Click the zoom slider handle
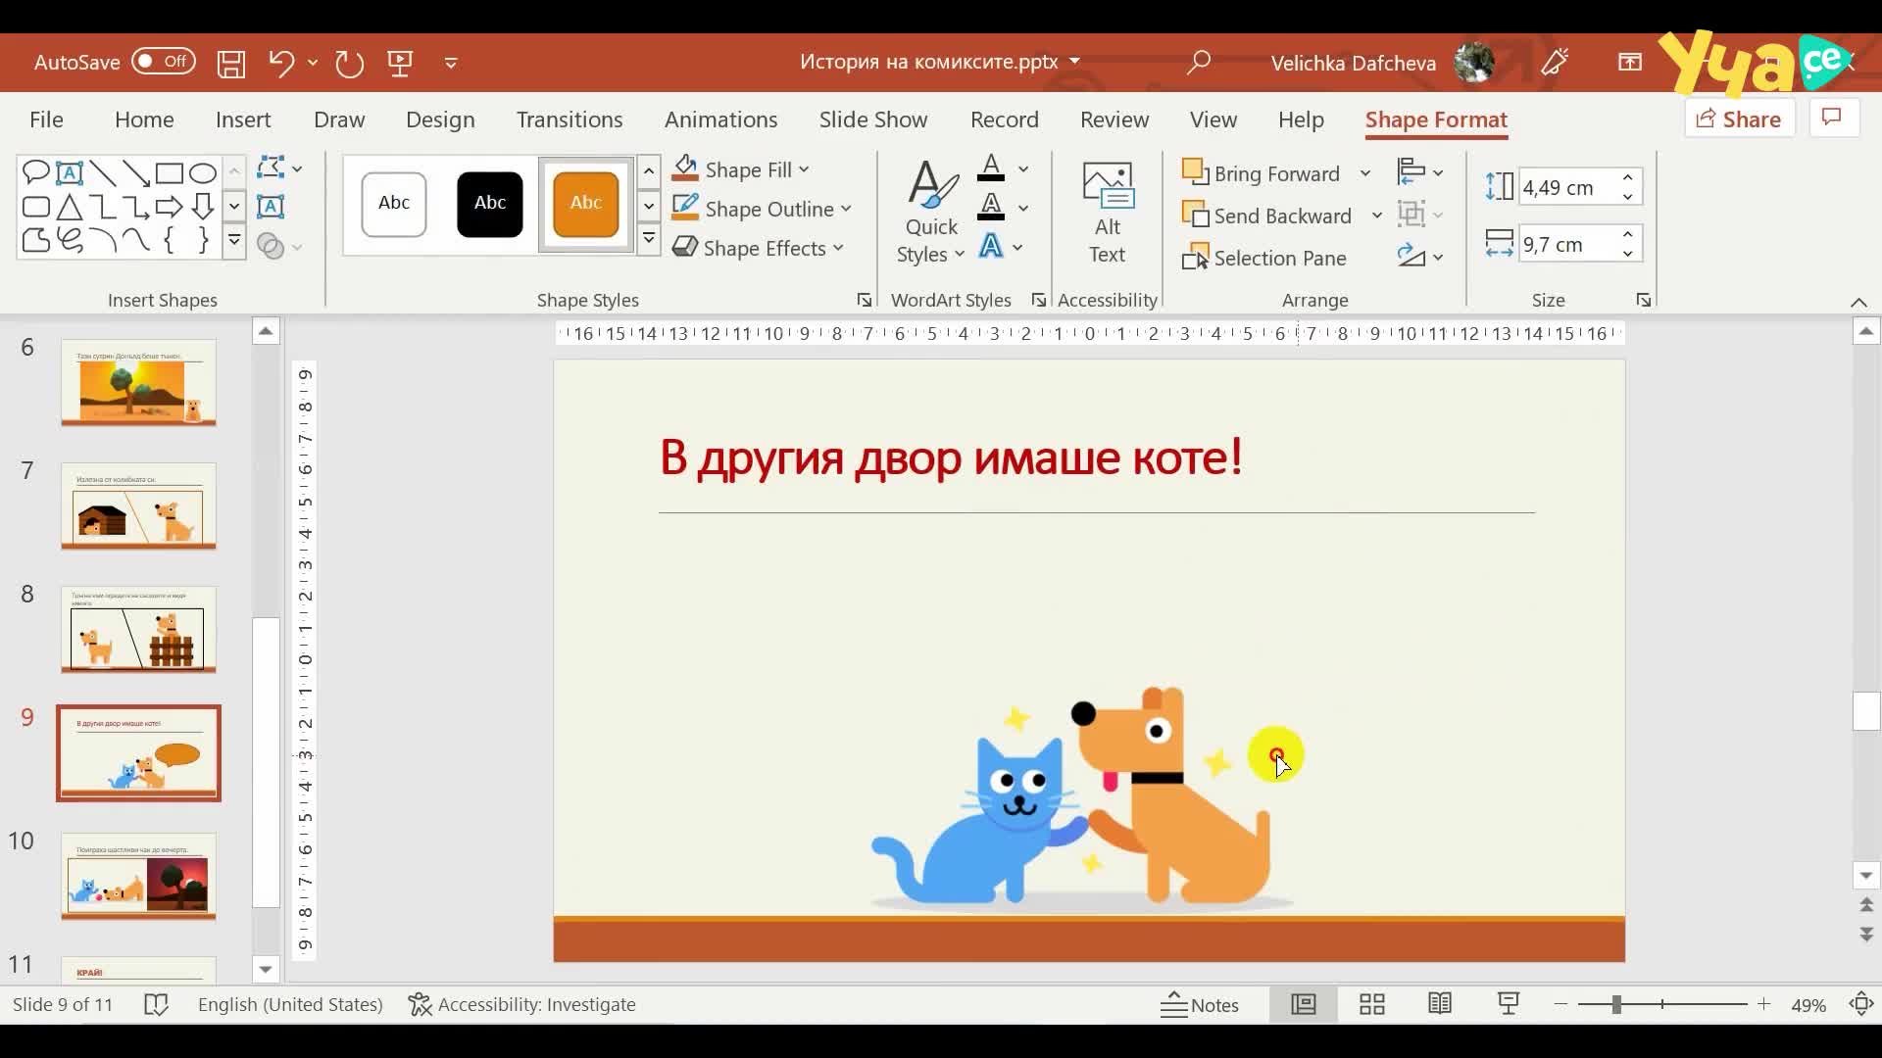 click(x=1615, y=1004)
